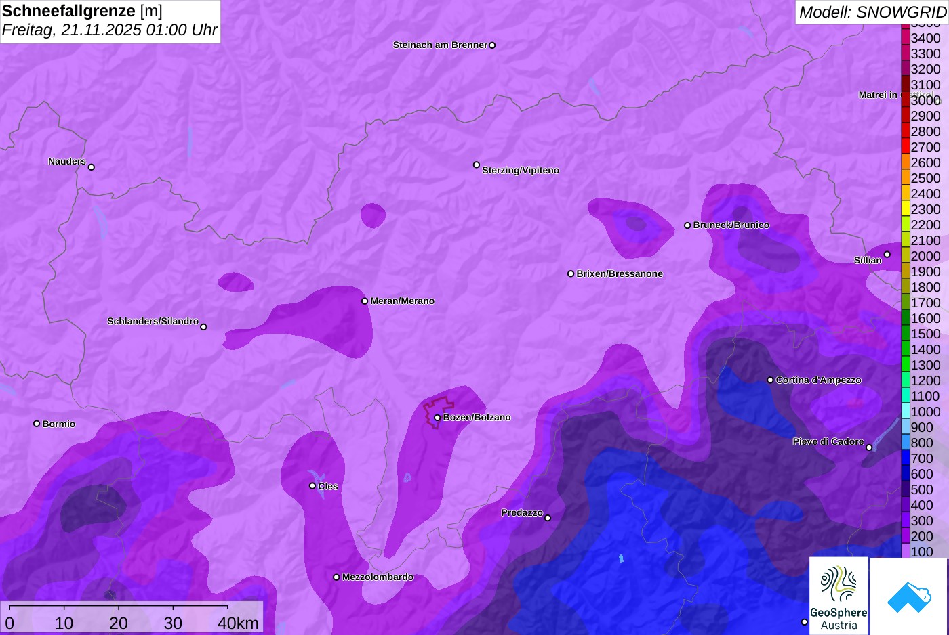Click the Schlanders/Silandro label text
Image resolution: width=949 pixels, height=635 pixels.
[153, 321]
